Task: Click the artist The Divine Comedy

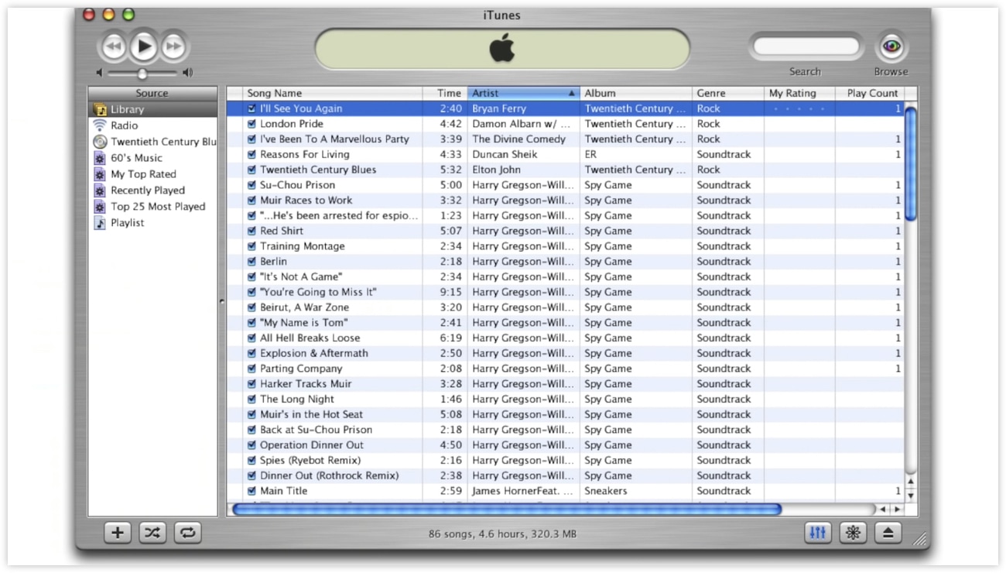Action: point(519,139)
